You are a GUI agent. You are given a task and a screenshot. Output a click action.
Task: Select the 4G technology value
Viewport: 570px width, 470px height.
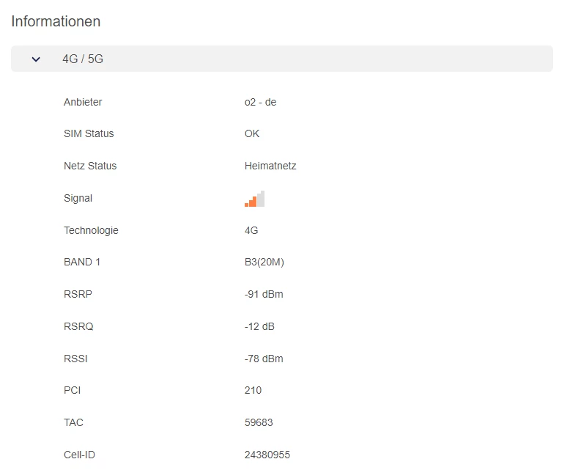(251, 230)
